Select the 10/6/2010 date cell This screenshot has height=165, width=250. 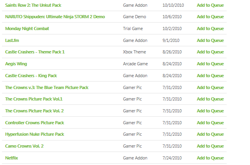172,17
